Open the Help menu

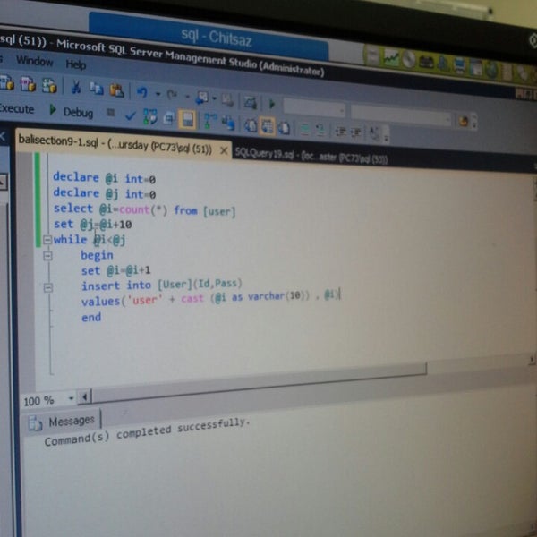[x=76, y=64]
